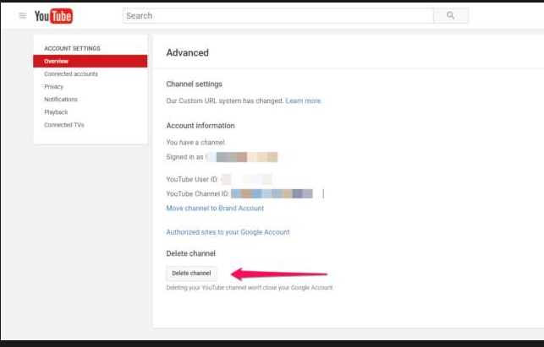The height and width of the screenshot is (347, 544).
Task: Open Connected accounts settings
Action: [71, 74]
